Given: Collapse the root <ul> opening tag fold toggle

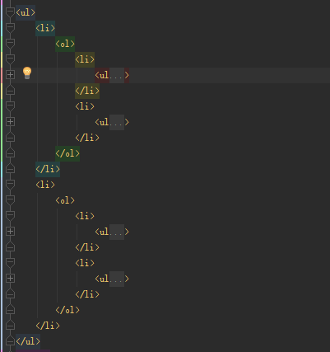Looking at the screenshot, I should coord(10,12).
